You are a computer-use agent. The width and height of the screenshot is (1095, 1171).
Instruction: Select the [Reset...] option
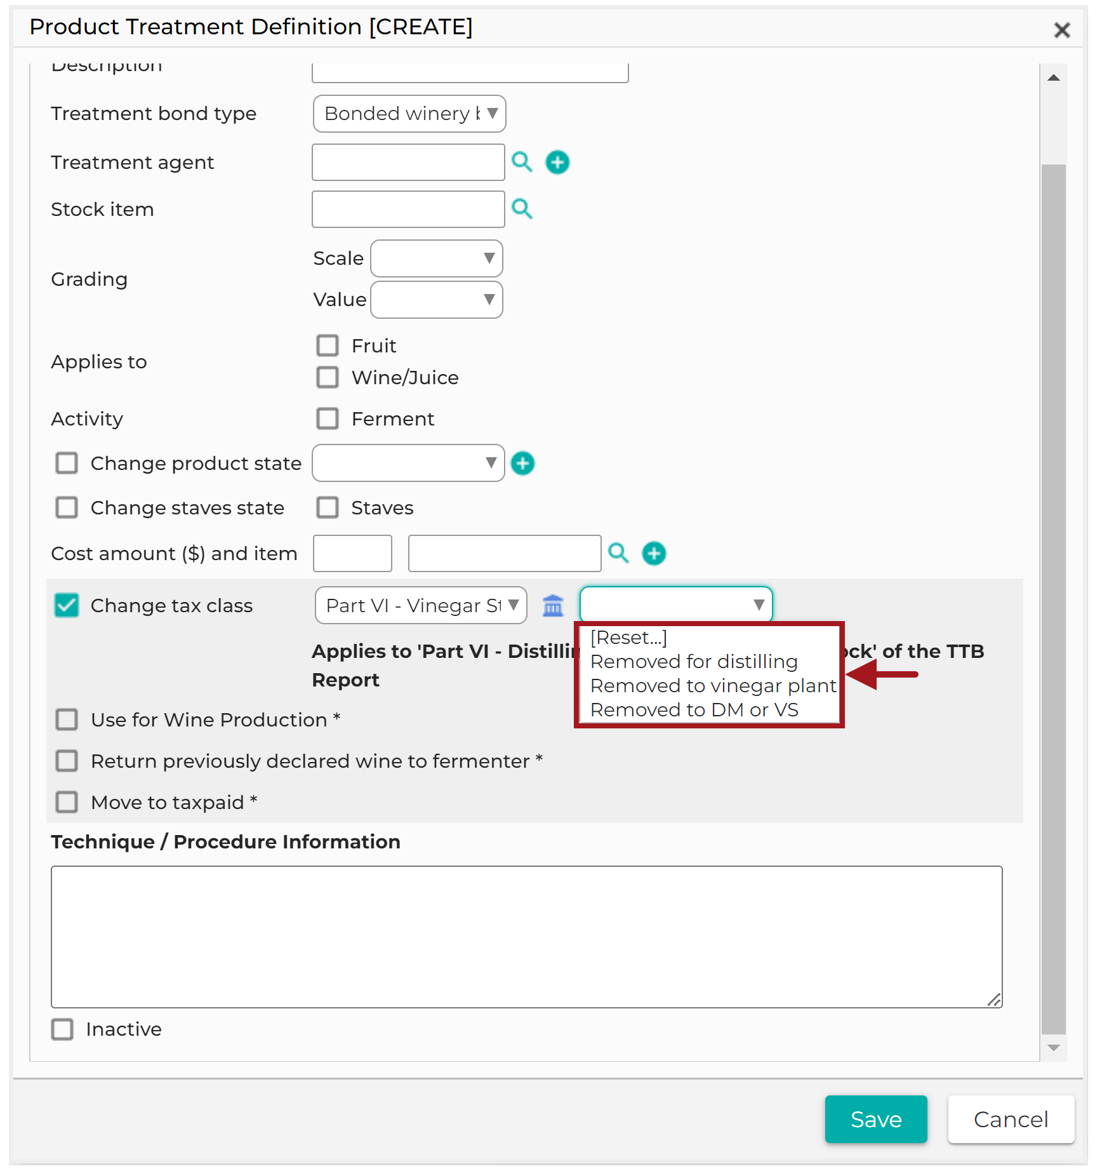pyautogui.click(x=628, y=638)
